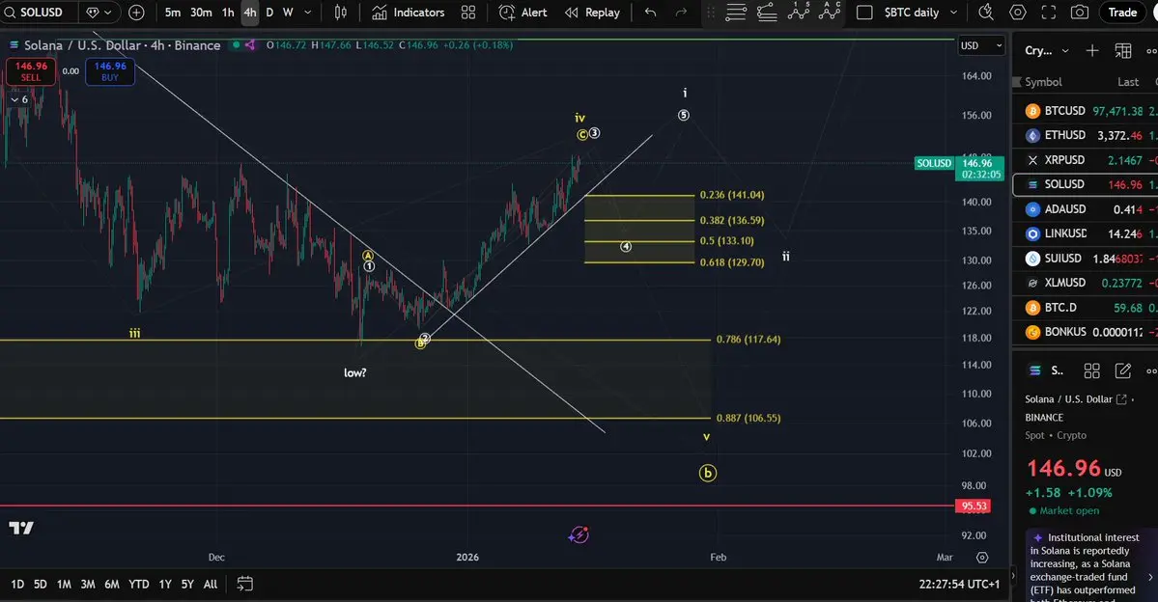This screenshot has height=602, width=1158.
Task: Switch to the Weekly timeframe
Action: click(x=288, y=13)
